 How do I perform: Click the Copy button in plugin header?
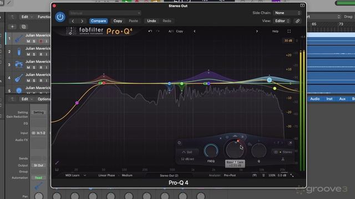118,21
